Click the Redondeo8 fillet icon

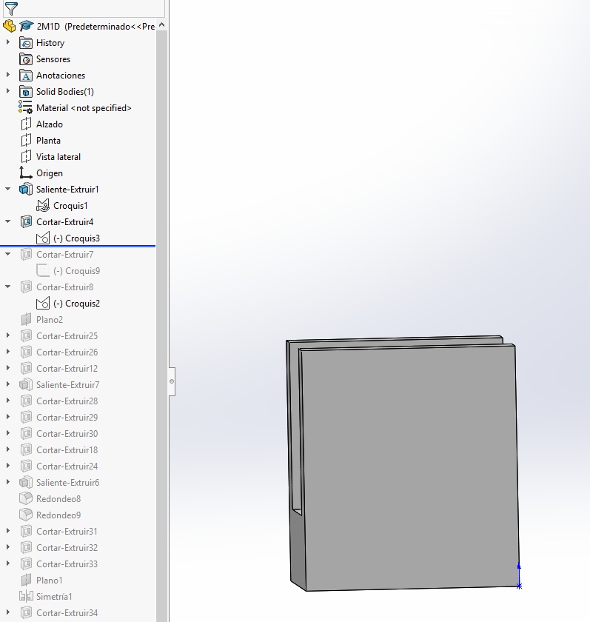coord(26,498)
